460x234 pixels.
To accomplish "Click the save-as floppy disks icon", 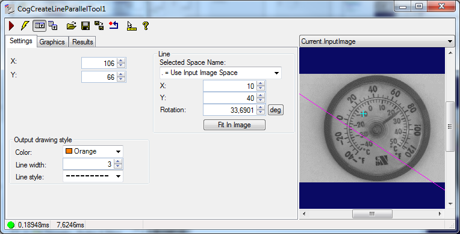I will (x=99, y=26).
